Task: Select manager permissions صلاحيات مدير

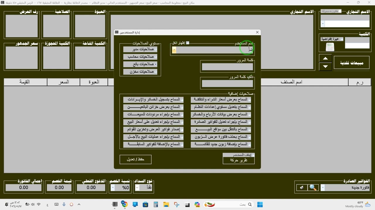Action: click(x=140, y=49)
